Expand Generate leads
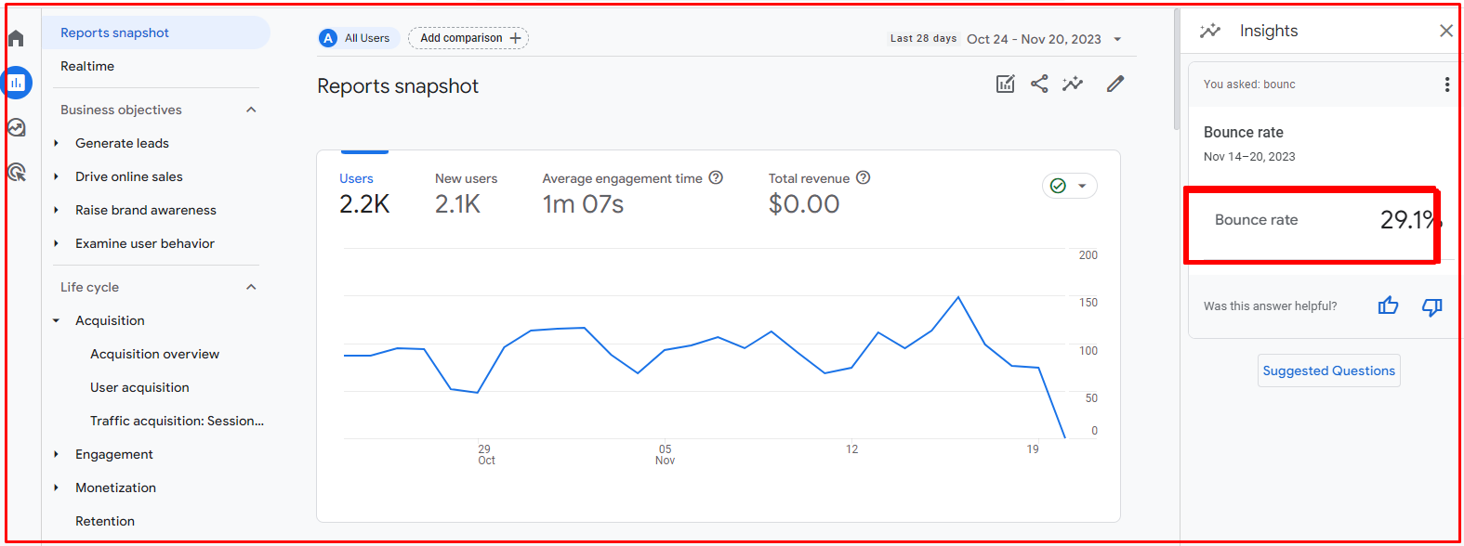 coord(56,143)
